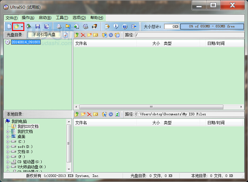Click the red X delete icon in local toolbar
The width and height of the screenshot is (248, 182).
[89, 114]
